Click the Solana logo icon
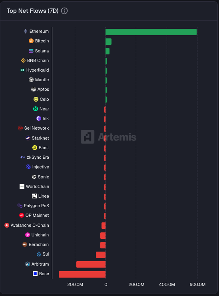This screenshot has width=219, height=296. pos(31,51)
